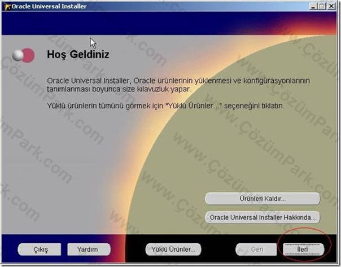The height and width of the screenshot is (267, 341).
Task: Click the Oracle Universal Installer title bar text
Action: (49, 6)
